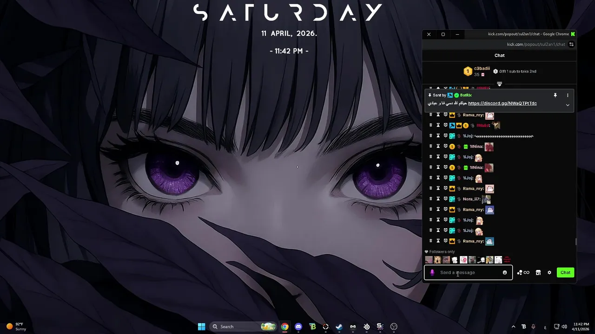Click taskbar Search box
Viewport: 595px width, 334px height.
(x=244, y=327)
